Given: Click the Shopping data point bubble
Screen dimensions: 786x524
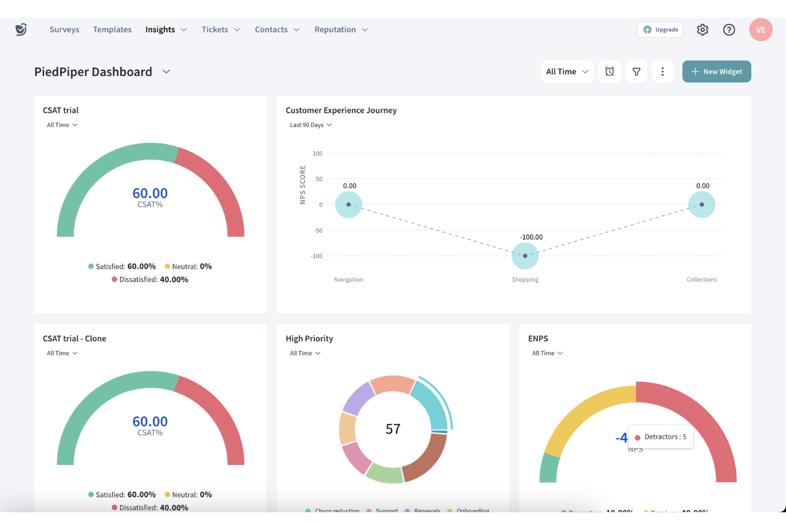Looking at the screenshot, I should [x=525, y=255].
